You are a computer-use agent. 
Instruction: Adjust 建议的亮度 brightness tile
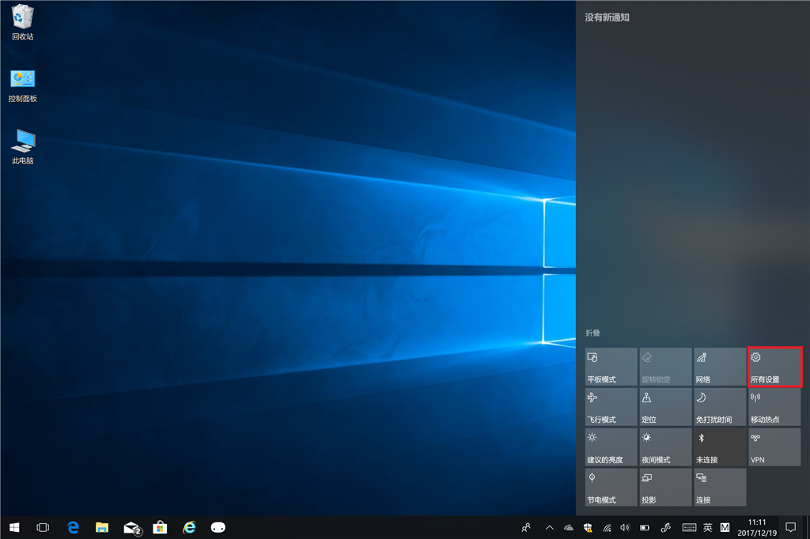coord(611,447)
